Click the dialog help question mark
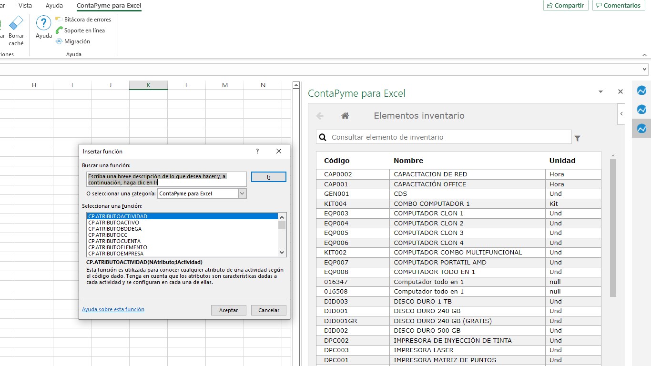Image resolution: width=651 pixels, height=366 pixels. 257,151
